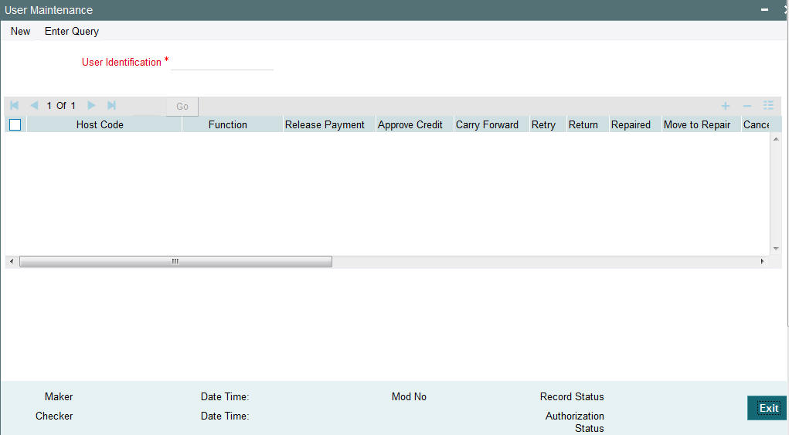Image resolution: width=789 pixels, height=435 pixels.
Task: Click the Maker label
Action: pyautogui.click(x=59, y=397)
